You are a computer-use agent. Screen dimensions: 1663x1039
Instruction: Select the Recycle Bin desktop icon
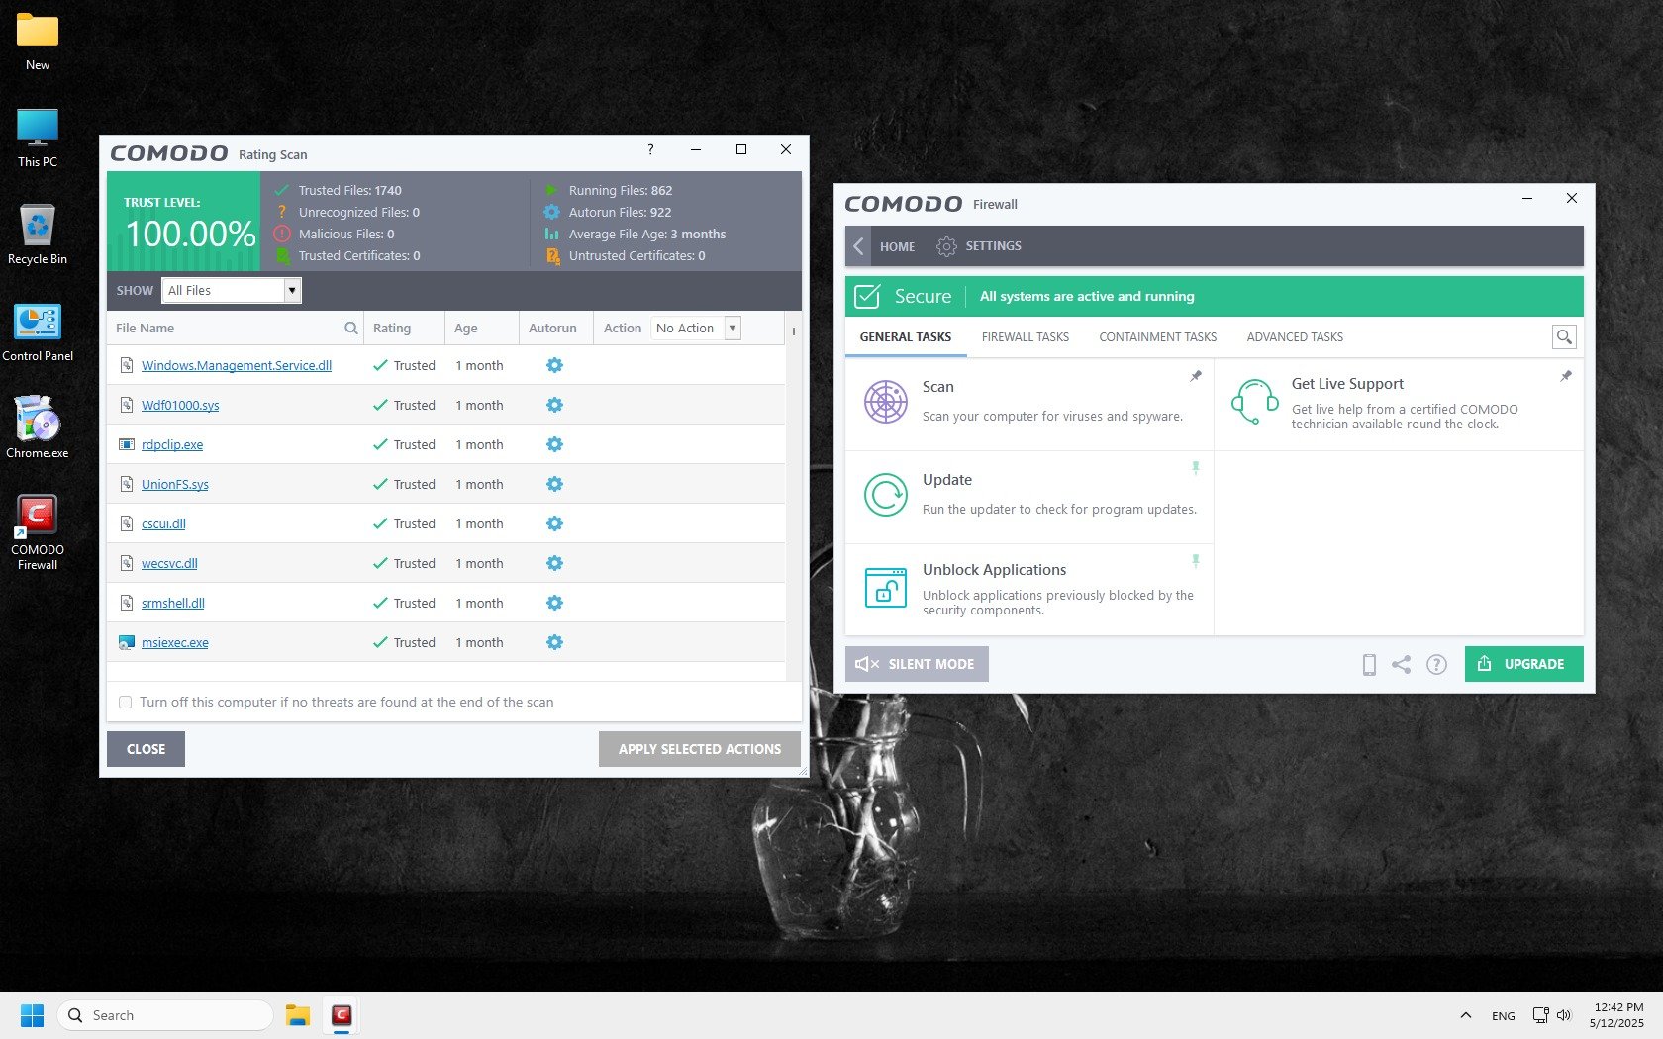tap(38, 235)
